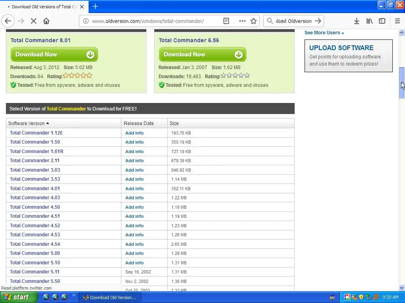Submit search with arrow button

click(x=318, y=21)
